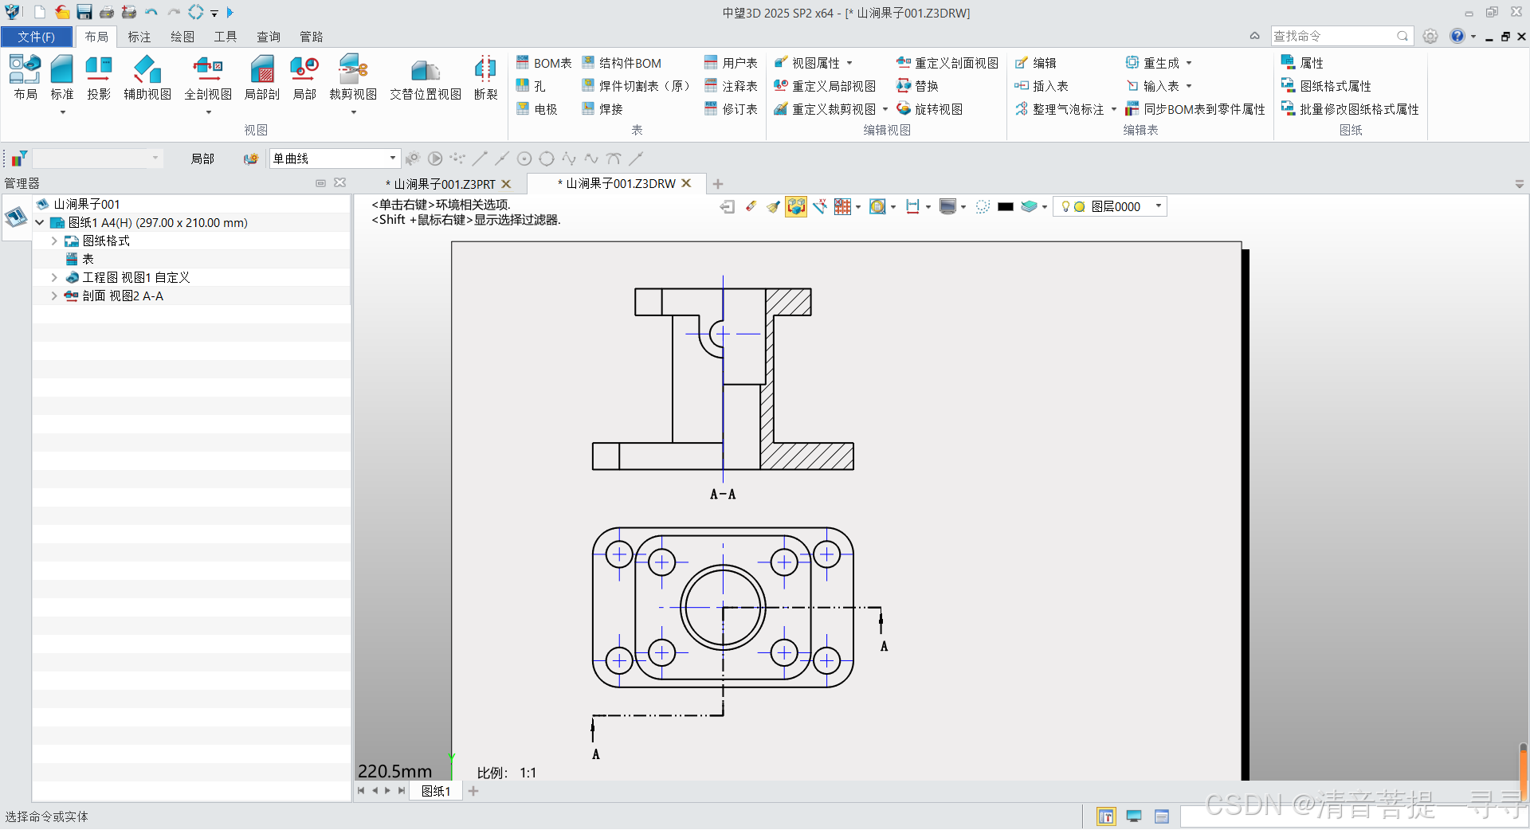Expand the 图纸格式 tree node
The image size is (1530, 830).
click(54, 241)
